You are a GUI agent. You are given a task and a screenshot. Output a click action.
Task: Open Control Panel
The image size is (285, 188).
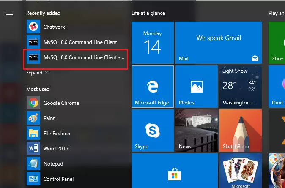(x=75, y=179)
